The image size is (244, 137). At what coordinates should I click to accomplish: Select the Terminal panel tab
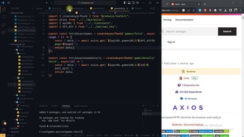66,106
